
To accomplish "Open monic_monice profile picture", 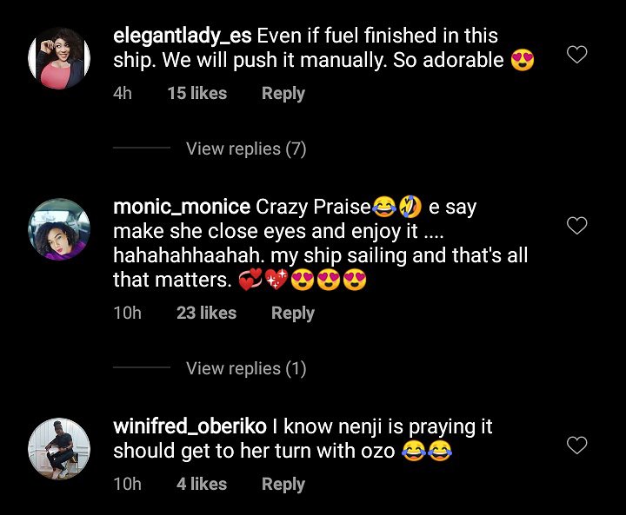I will (x=59, y=229).
